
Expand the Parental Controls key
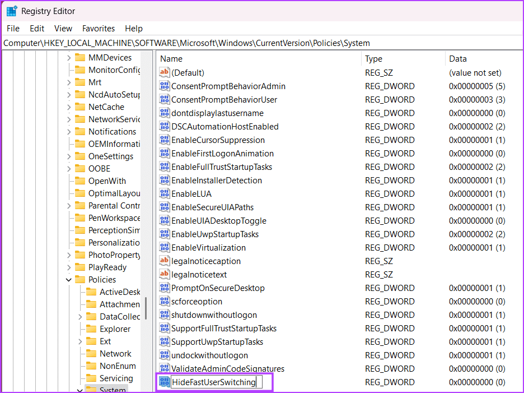pos(69,206)
